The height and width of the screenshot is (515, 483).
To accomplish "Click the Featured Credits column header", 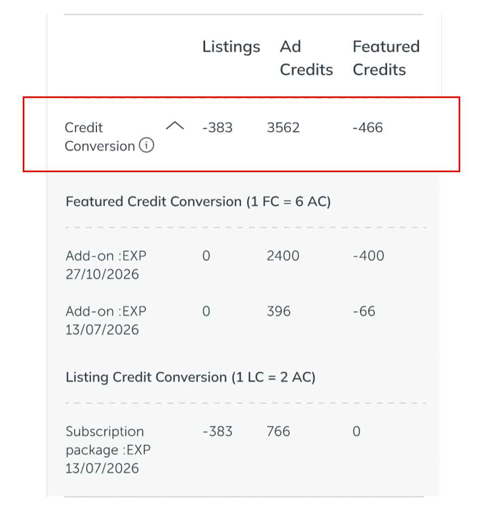I will (x=386, y=58).
